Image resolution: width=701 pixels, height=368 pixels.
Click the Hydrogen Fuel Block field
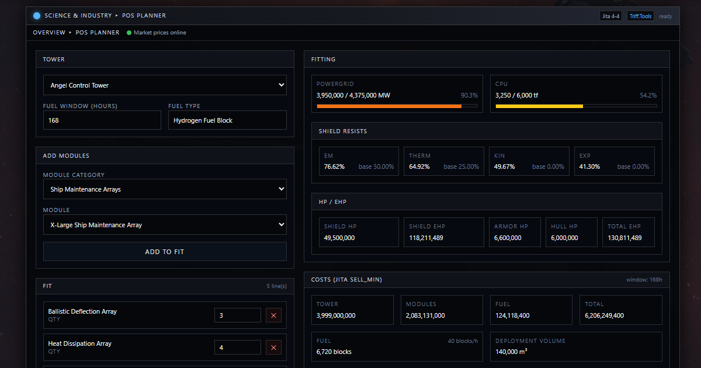click(227, 120)
